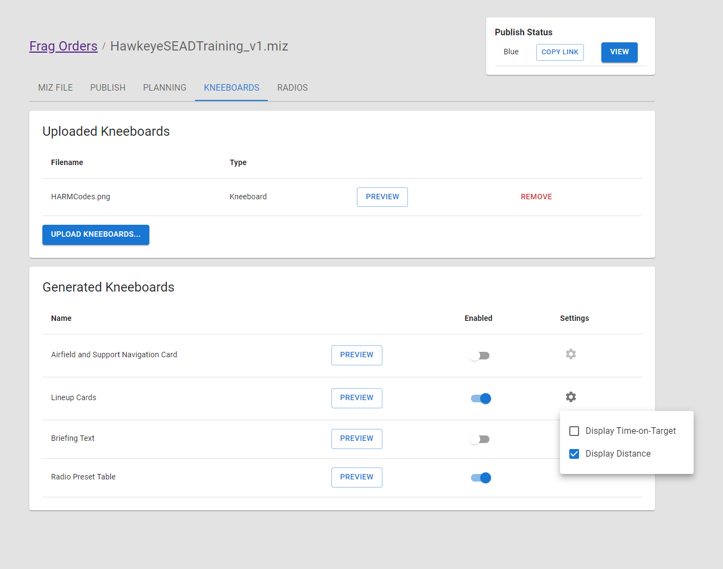
Task: Click UPLOAD KNEEBOARDS button
Action: (96, 235)
